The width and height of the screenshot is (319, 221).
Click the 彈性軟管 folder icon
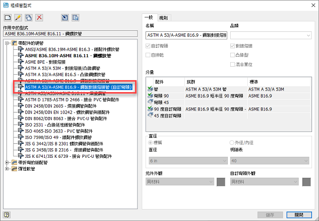(x=14, y=169)
